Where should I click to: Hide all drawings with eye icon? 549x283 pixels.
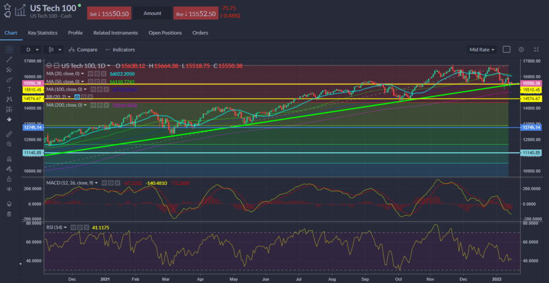click(9, 189)
